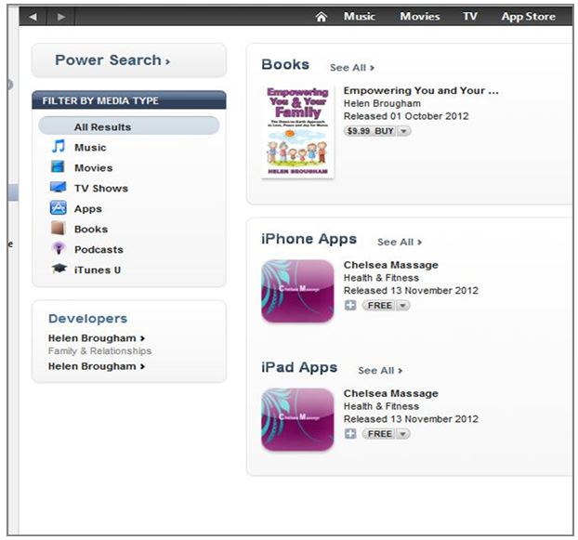The image size is (578, 540).
Task: Click the Music note filter icon
Action: pos(59,146)
